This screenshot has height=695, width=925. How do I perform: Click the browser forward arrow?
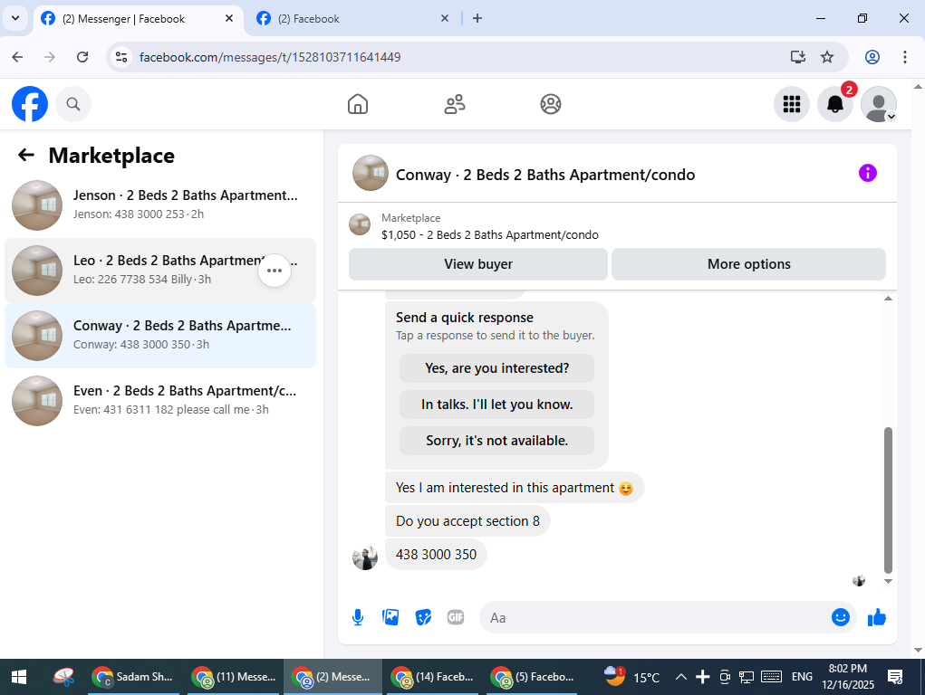tap(50, 57)
